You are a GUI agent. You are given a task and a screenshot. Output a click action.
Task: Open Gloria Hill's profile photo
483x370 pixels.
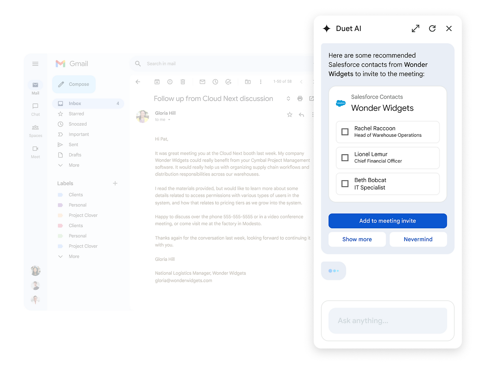[143, 116]
